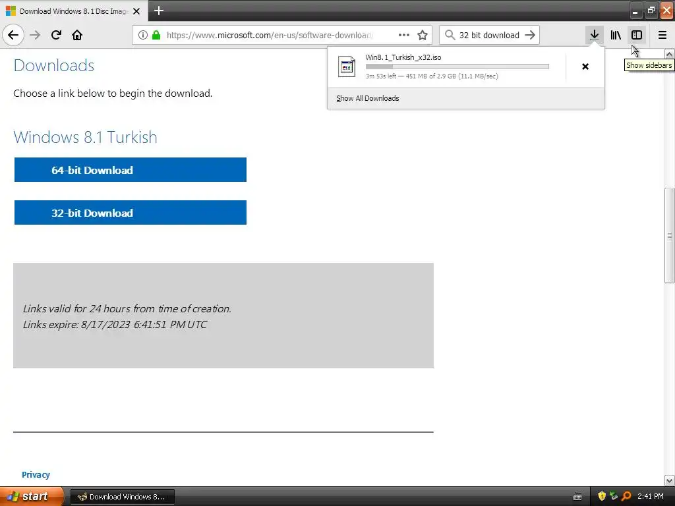Bookmark this page with the star

pyautogui.click(x=423, y=35)
